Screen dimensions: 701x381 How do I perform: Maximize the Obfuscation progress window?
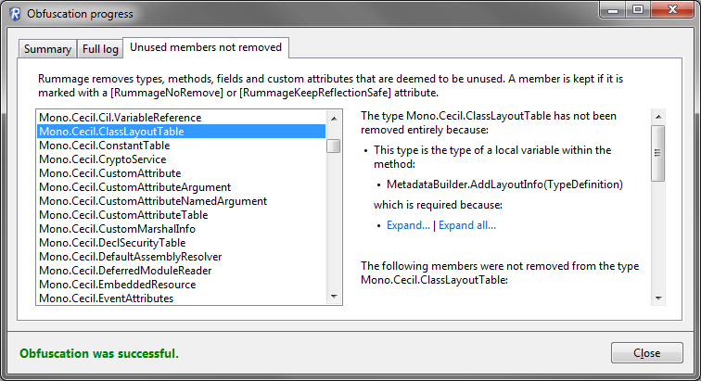[638, 10]
